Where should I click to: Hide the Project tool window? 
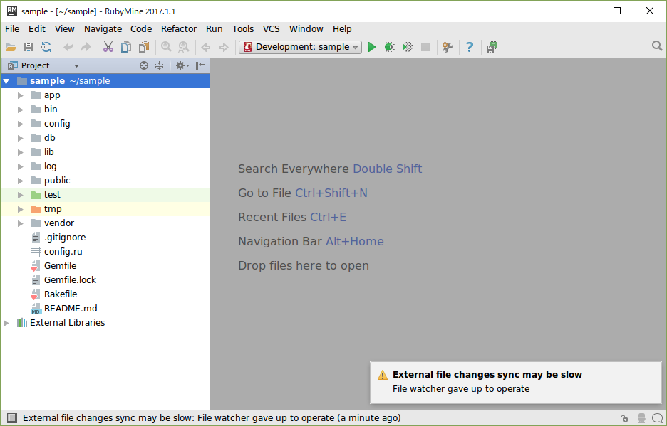(200, 65)
